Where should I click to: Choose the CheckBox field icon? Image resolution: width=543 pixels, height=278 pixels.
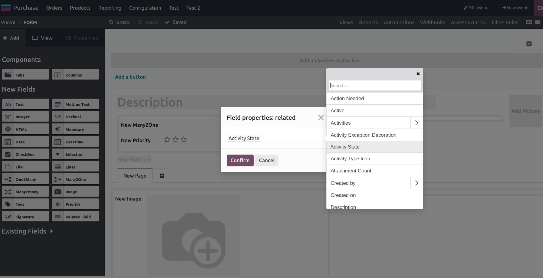(8, 154)
